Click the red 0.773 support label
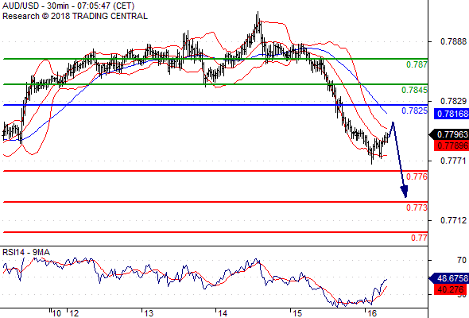The width and height of the screenshot is (469, 318). (417, 207)
